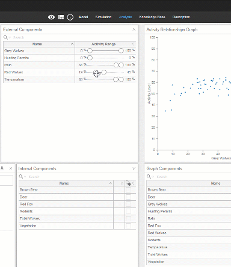
Task: Select Red Fox in Internal Components
Action: point(66,204)
